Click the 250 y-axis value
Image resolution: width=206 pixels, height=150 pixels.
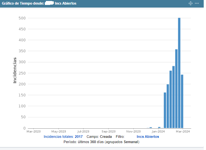tap(22, 73)
